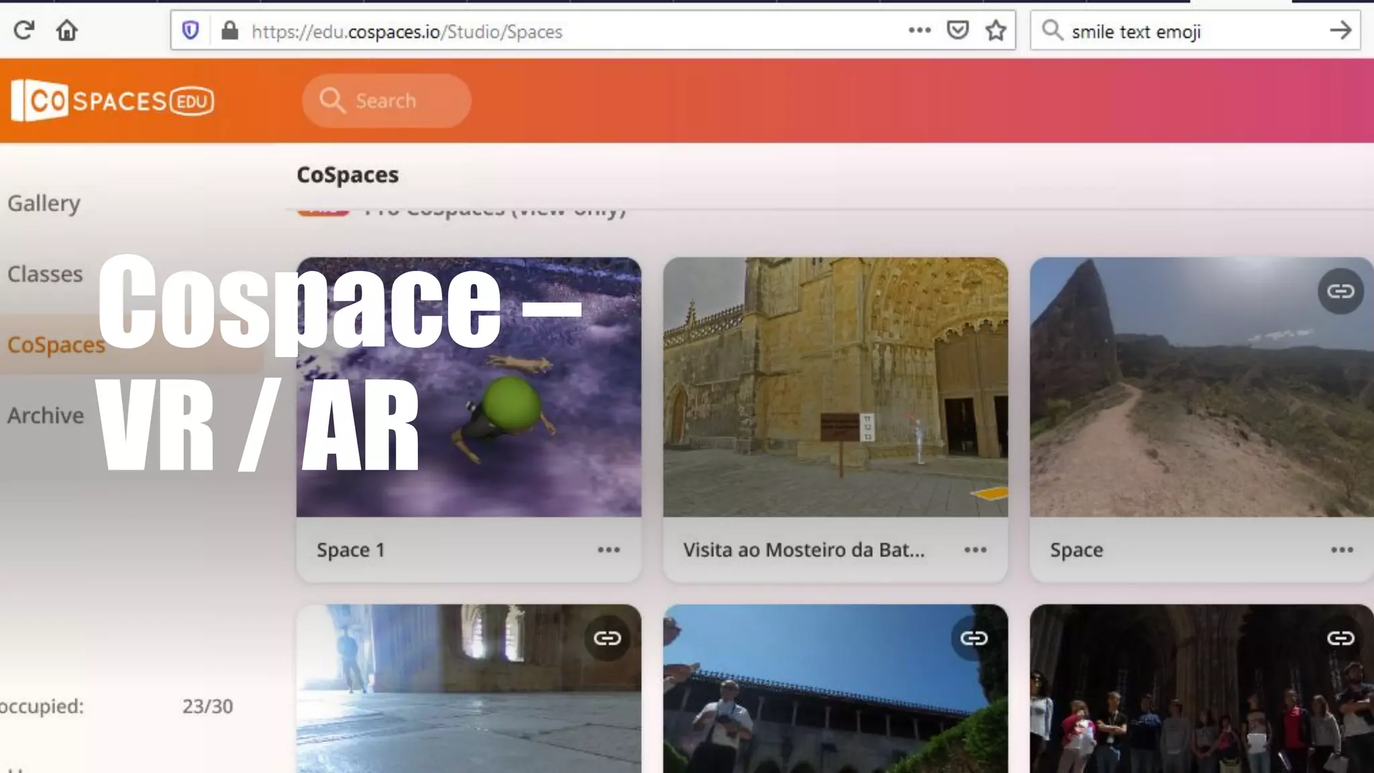Open the blue sky courtyard space thumbnail
This screenshot has height=773, width=1374.
(835, 688)
